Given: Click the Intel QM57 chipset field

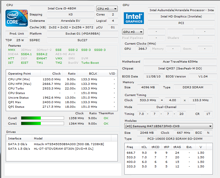Looking at the screenshot, I should (180, 69).
